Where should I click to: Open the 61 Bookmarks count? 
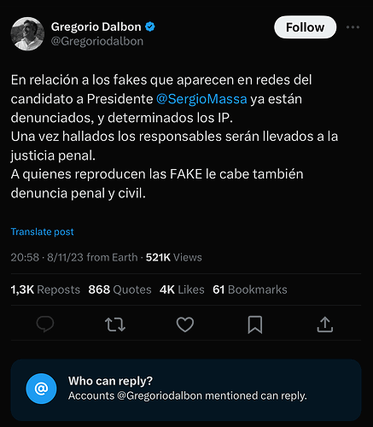pos(250,290)
